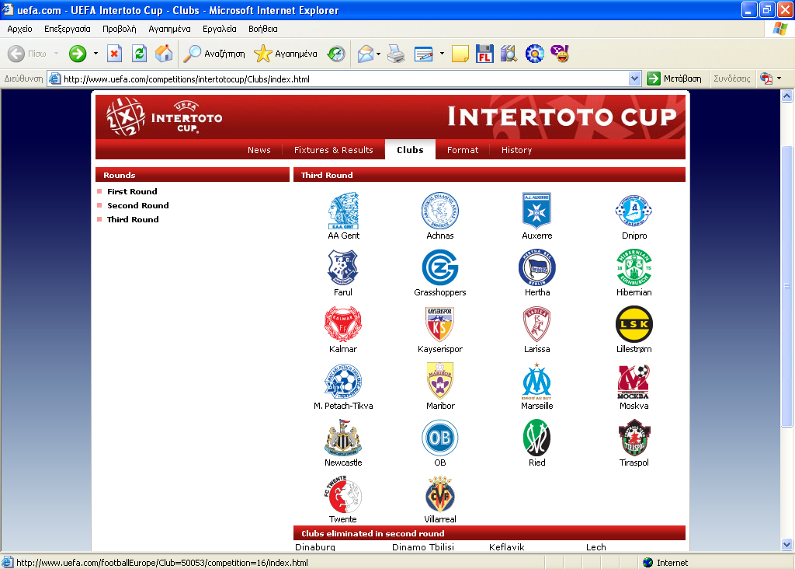
Task: Click the yellow note icon in toolbar
Action: 460,54
